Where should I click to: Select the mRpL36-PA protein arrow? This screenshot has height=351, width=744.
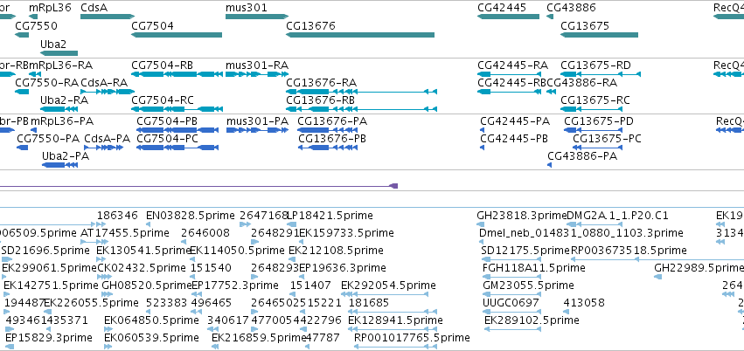[x=33, y=130]
